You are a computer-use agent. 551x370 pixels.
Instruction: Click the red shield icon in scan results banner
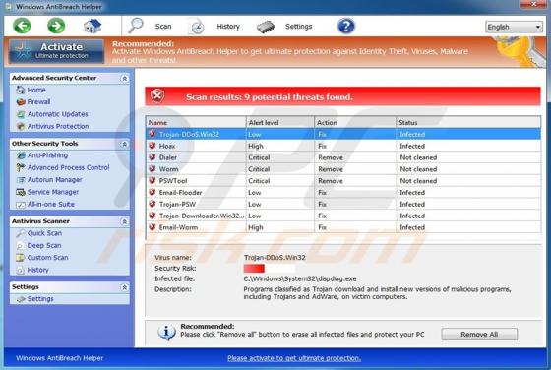[157, 95]
